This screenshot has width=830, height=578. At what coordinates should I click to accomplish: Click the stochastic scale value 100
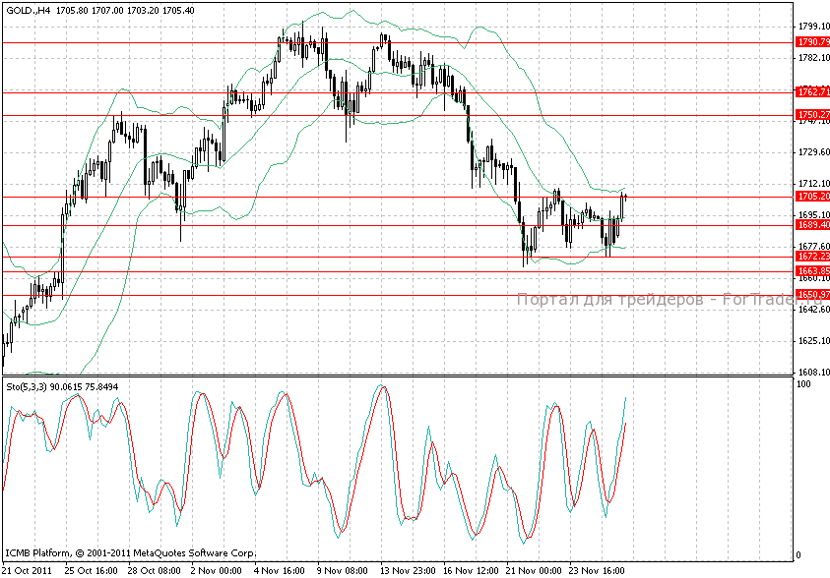(803, 384)
